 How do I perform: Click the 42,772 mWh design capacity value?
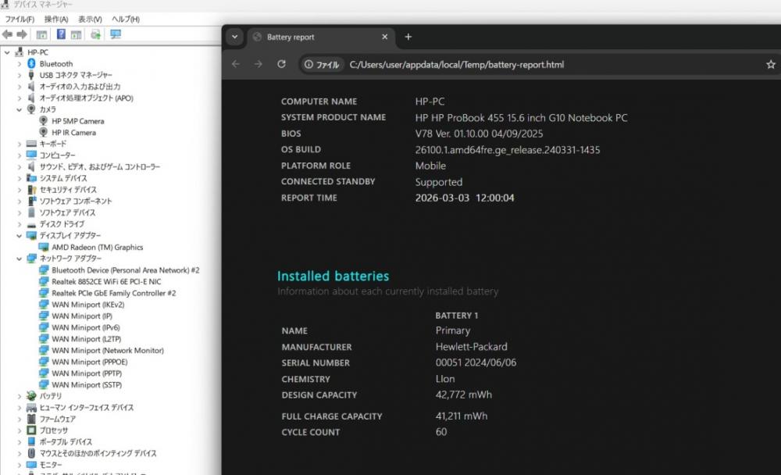[464, 395]
